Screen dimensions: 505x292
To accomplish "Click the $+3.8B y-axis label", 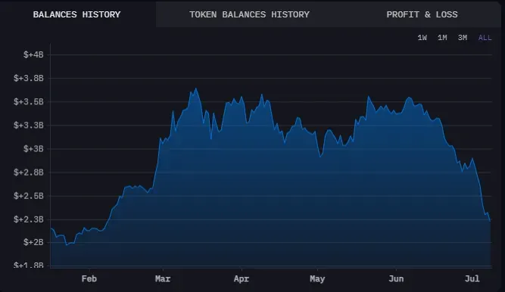I will click(28, 78).
